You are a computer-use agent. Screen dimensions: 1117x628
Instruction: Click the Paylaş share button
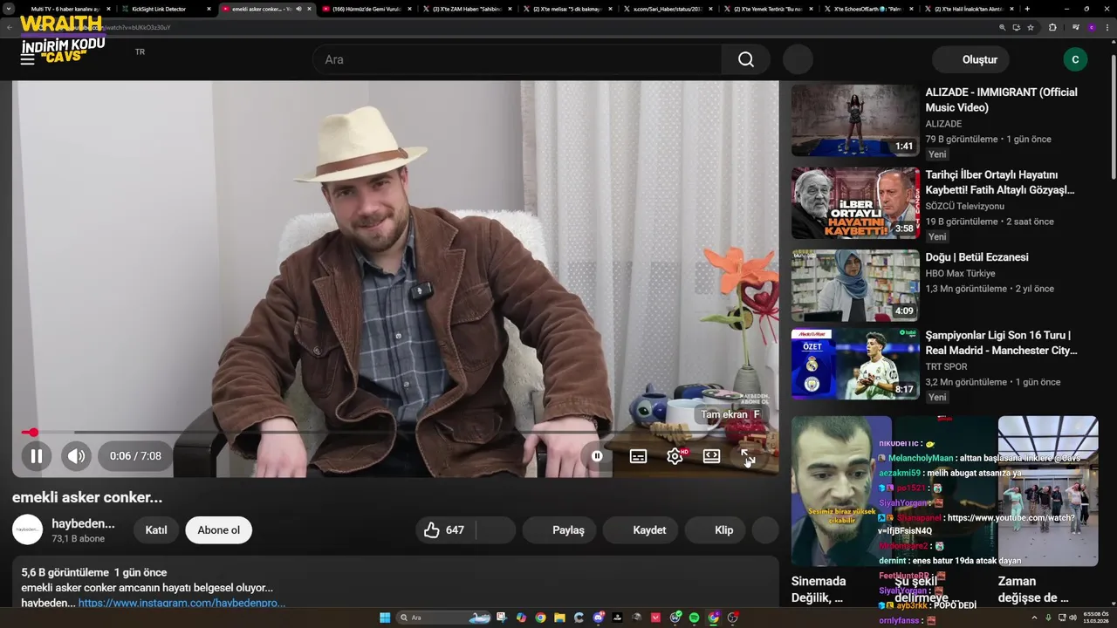[559, 529]
